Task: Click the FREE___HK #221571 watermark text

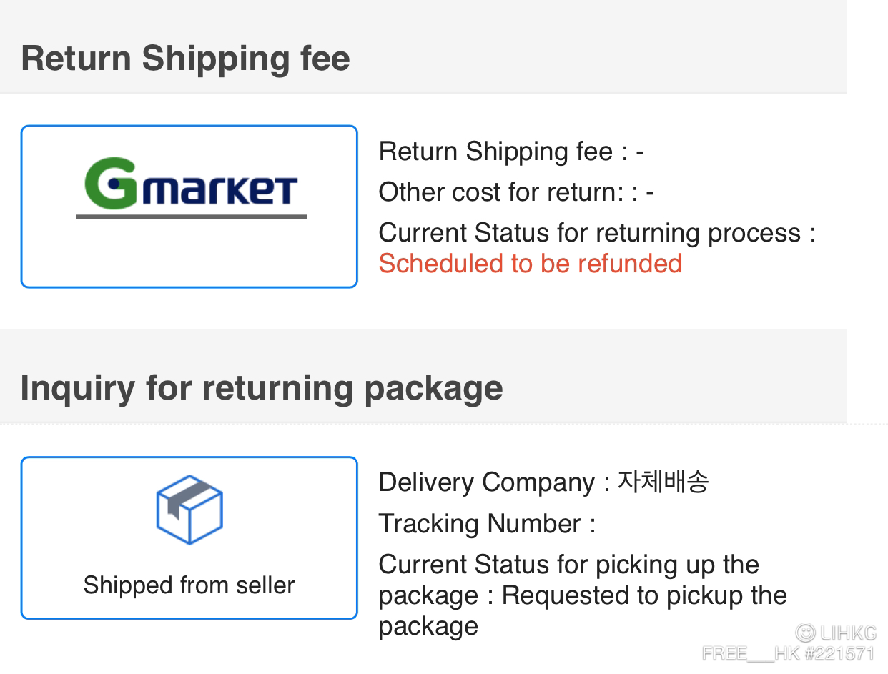Action: 788,653
